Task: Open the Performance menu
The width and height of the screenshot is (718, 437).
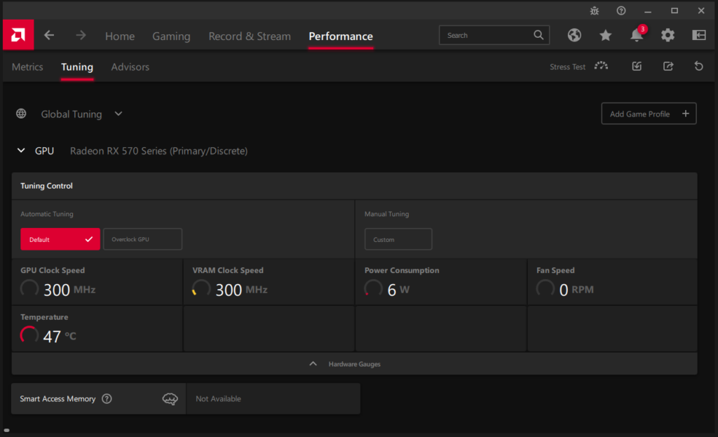Action: pos(341,36)
